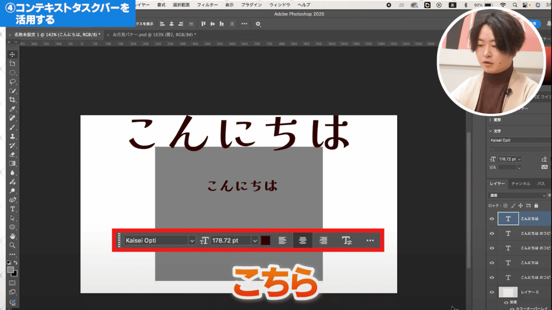Open blend mode 通常 dropdown
The width and height of the screenshot is (552, 310).
[x=517, y=196]
